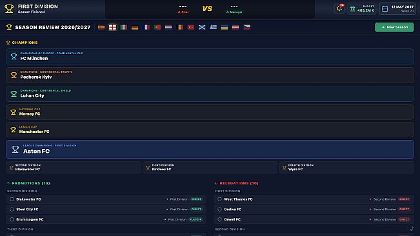Select the Turkey flag
This screenshot has width=420, height=236.
pos(191,27)
